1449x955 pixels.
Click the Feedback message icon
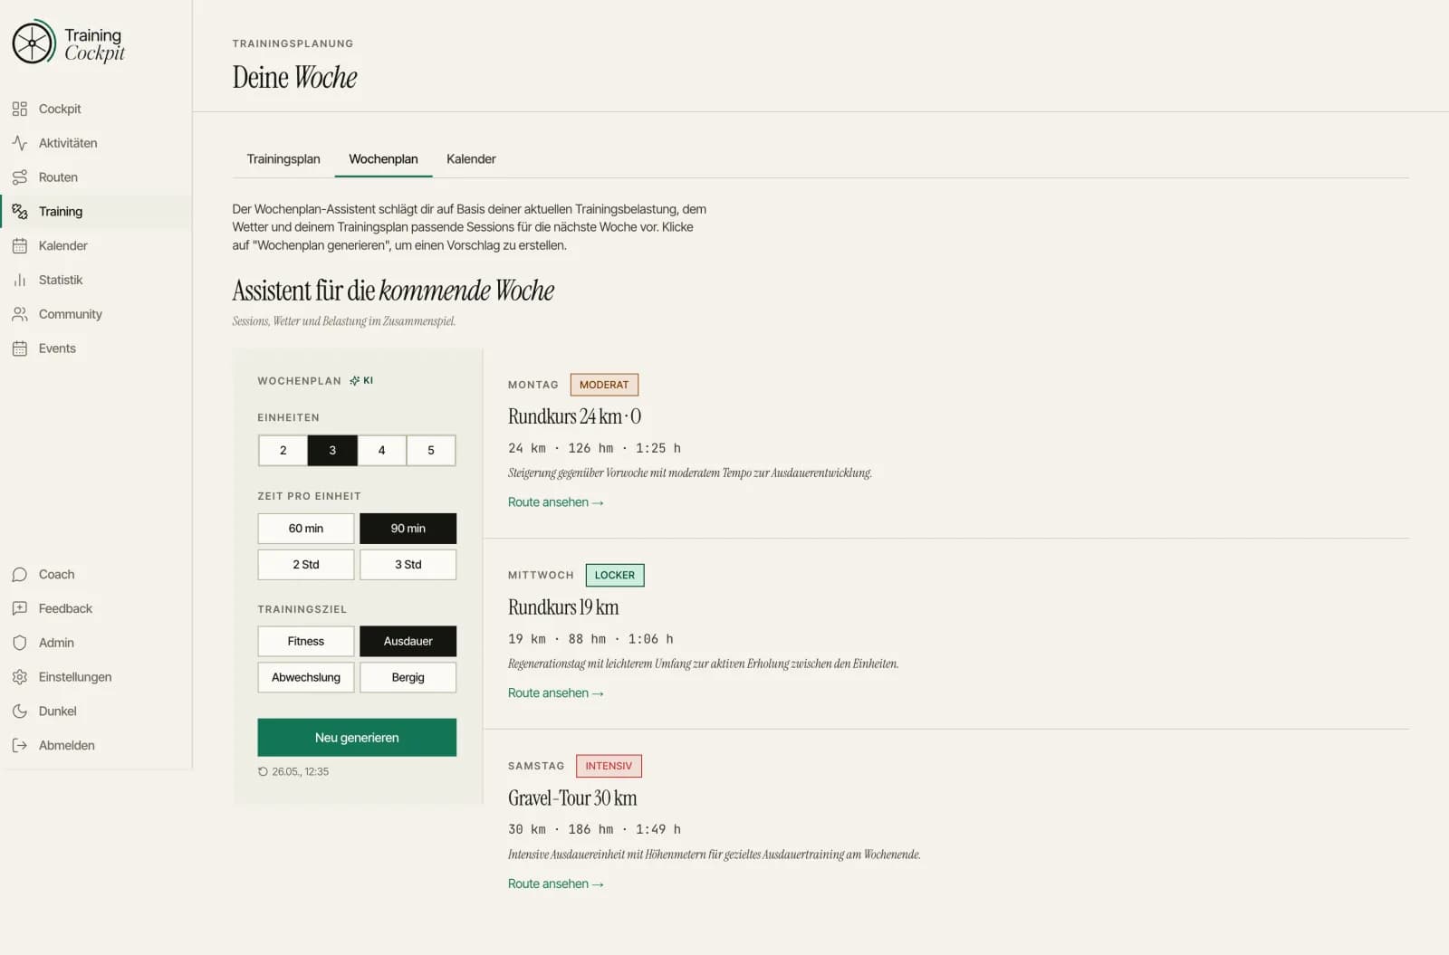point(20,608)
